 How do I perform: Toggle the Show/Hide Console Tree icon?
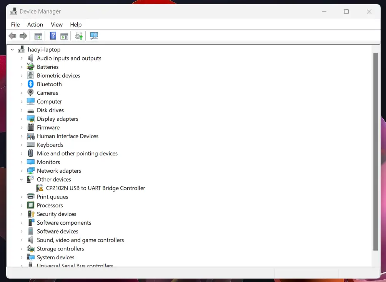click(x=38, y=35)
